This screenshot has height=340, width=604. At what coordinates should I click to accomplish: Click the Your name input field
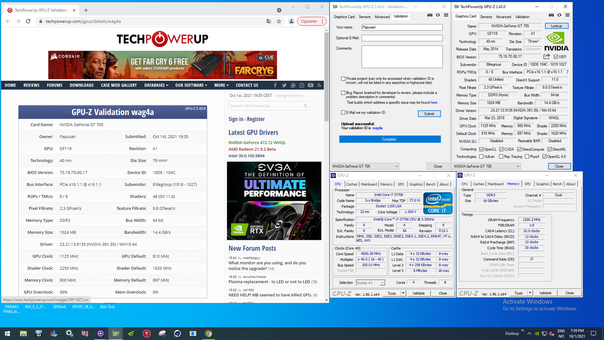[402, 27]
